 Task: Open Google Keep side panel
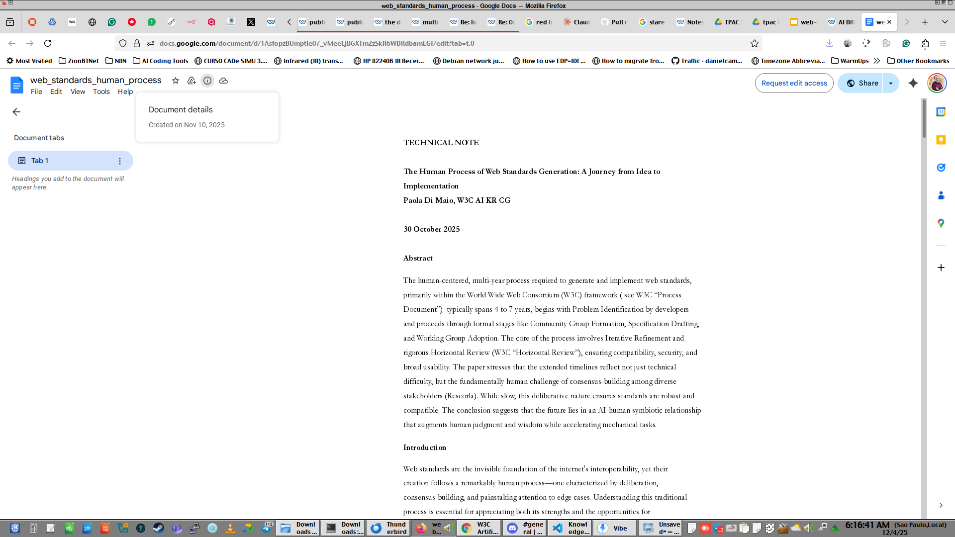click(941, 140)
